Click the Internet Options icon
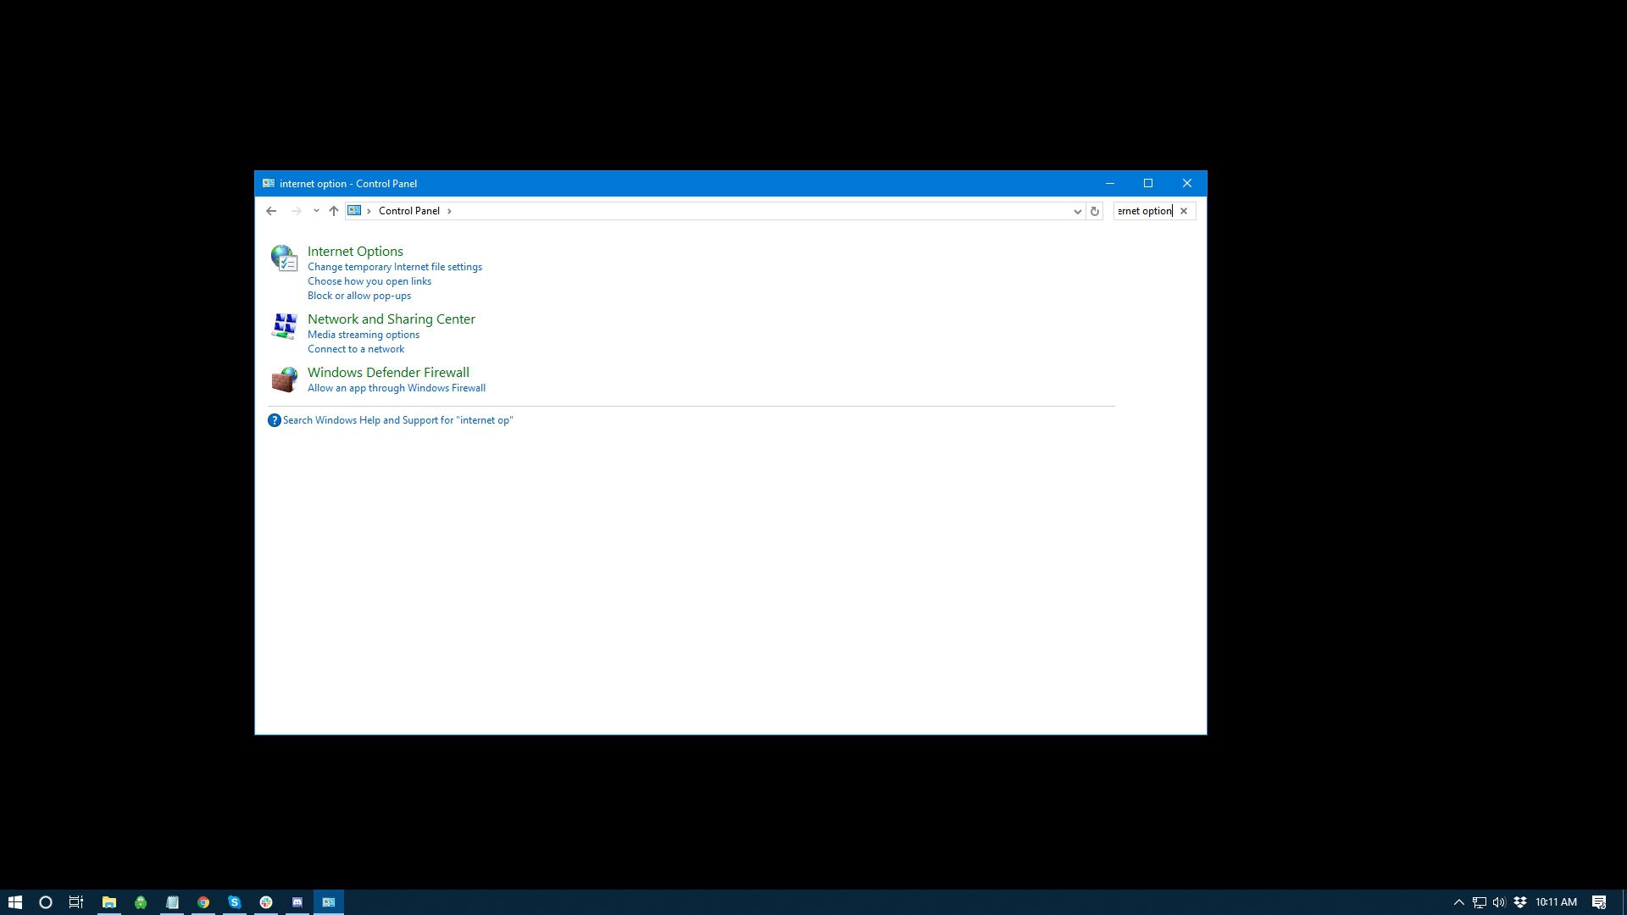 284,257
